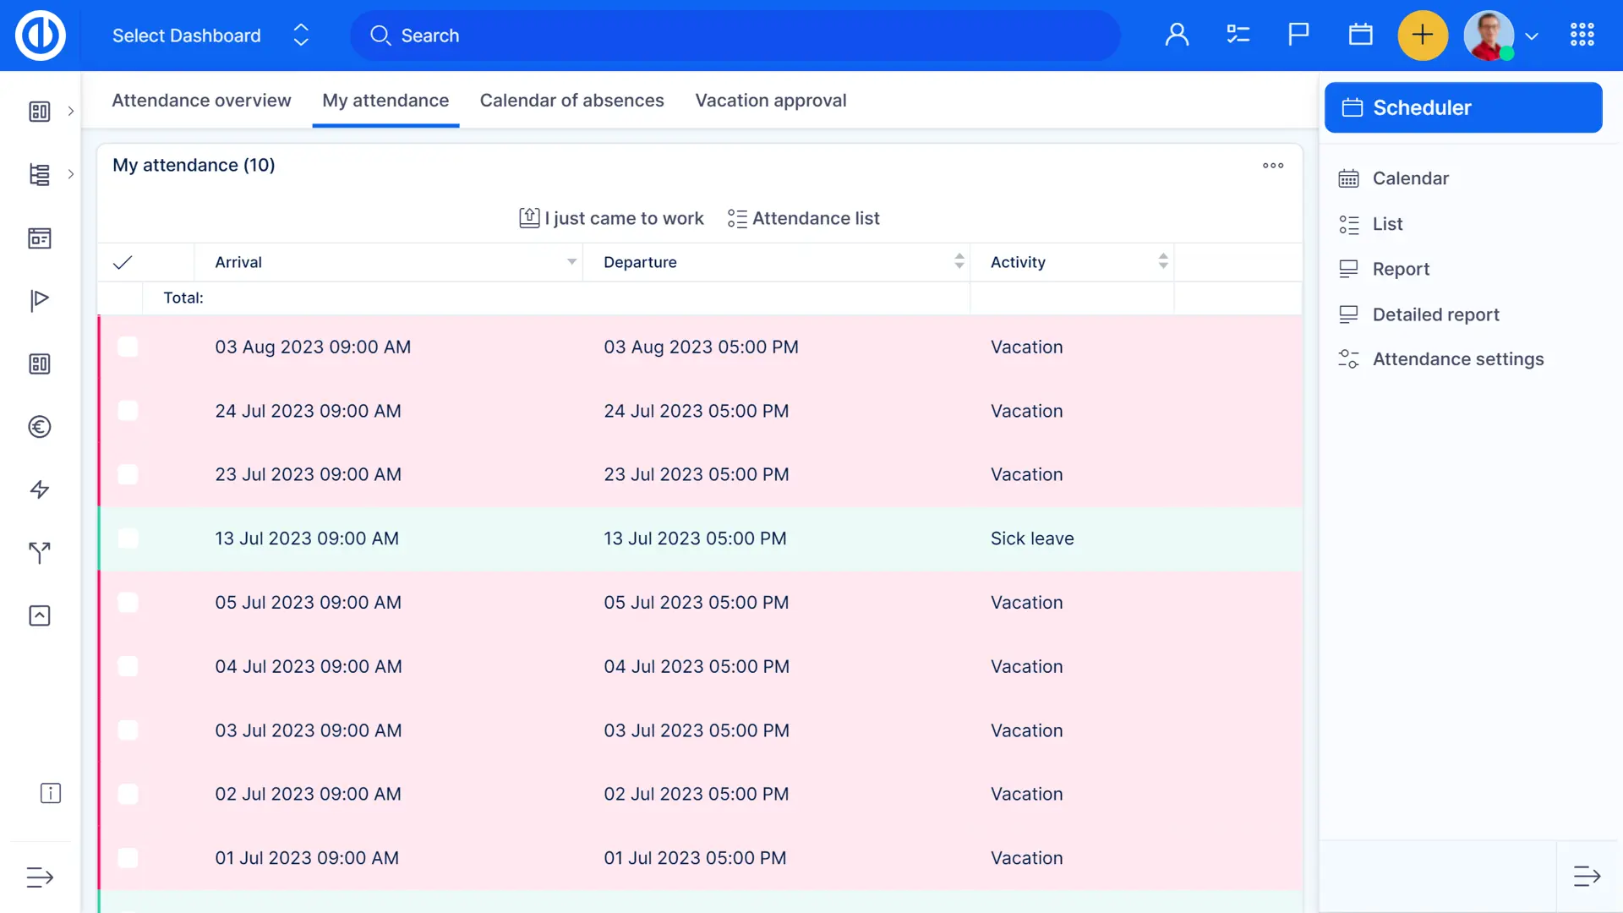Open the checklist tasks icon in header
Viewport: 1623px width, 913px height.
[x=1238, y=36]
